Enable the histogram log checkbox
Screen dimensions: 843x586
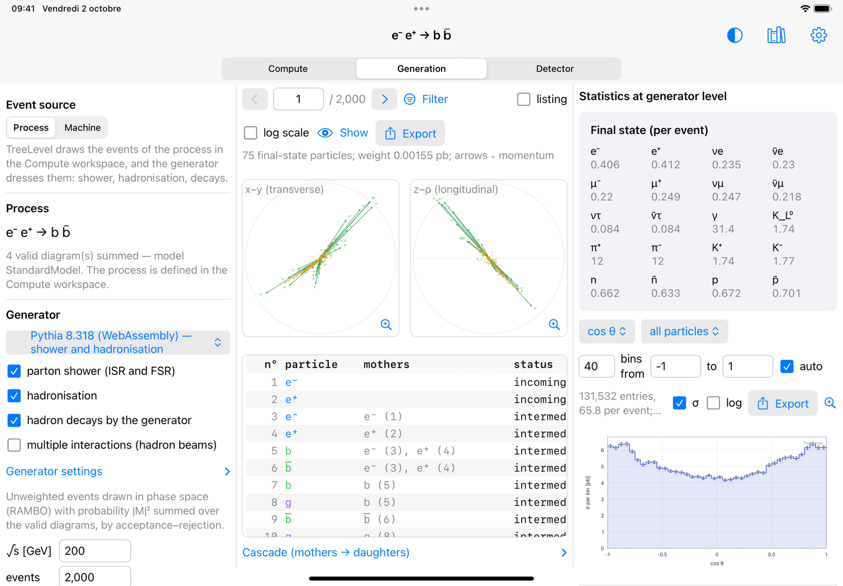pos(713,403)
